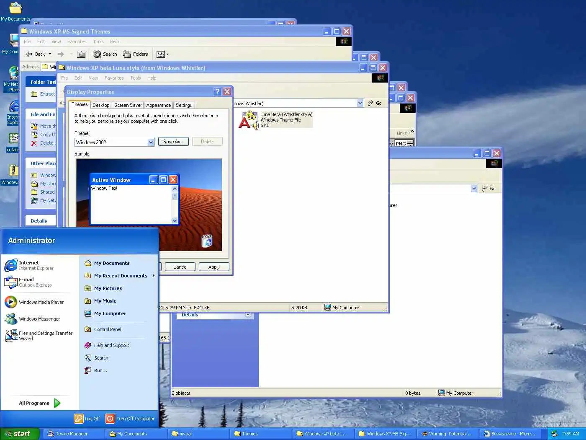This screenshot has width=586, height=440.
Task: Switch to Device Manager taskbar button
Action: click(73, 434)
